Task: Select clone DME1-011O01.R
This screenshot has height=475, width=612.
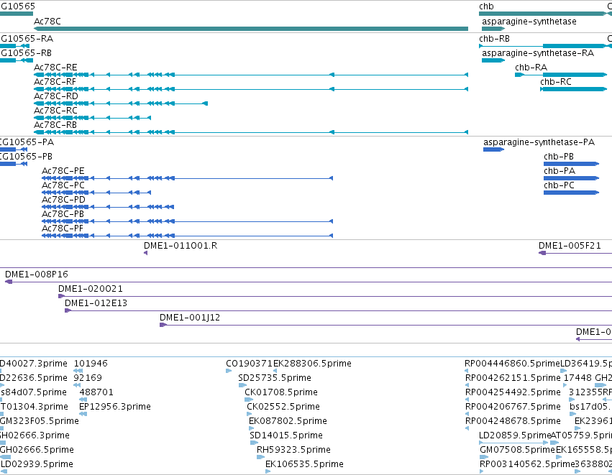Action: [x=145, y=253]
